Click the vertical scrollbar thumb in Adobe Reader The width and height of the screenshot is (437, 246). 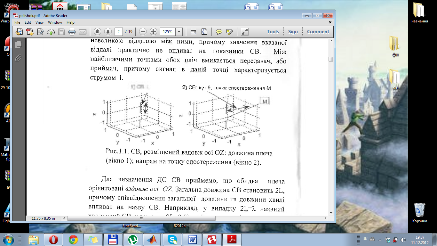[331, 59]
